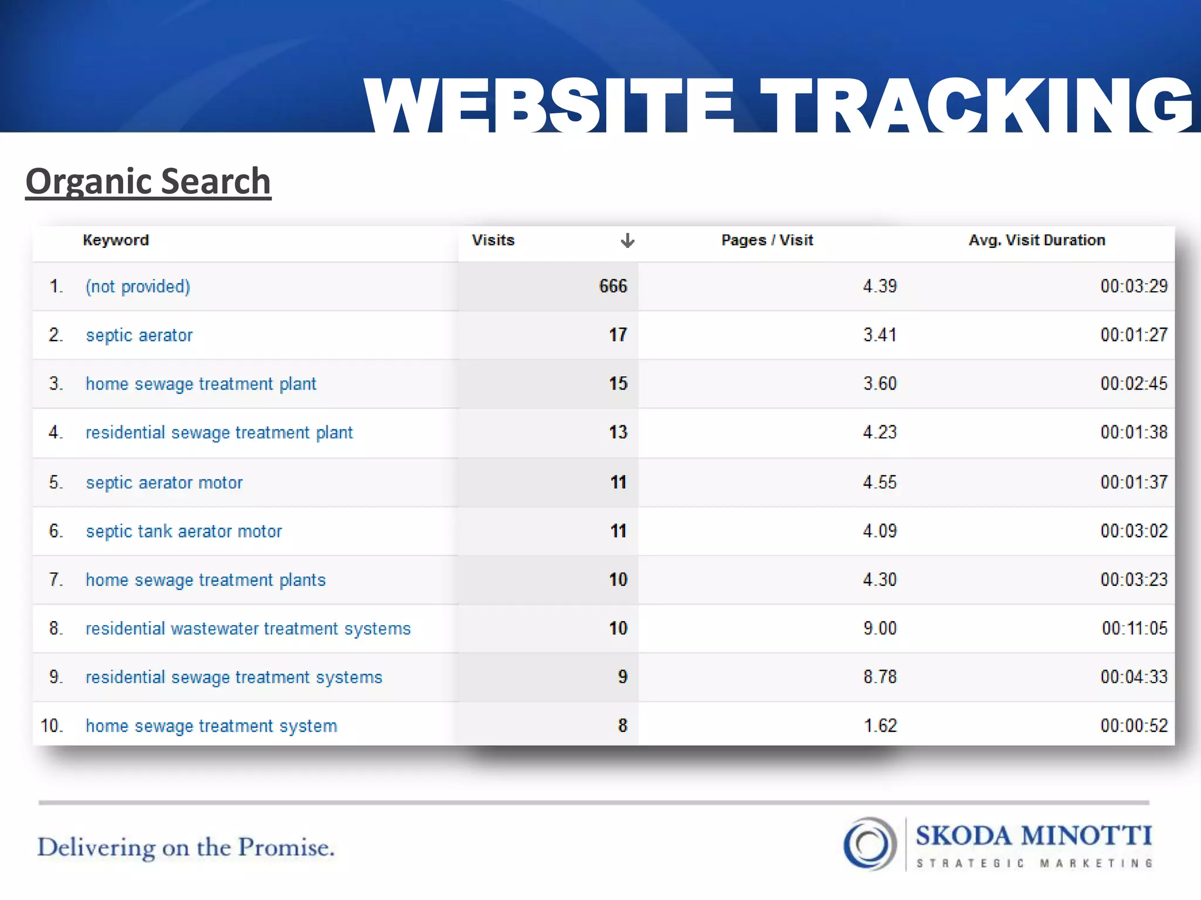The width and height of the screenshot is (1201, 900).
Task: Select pages per visit value 9.00
Action: (880, 628)
